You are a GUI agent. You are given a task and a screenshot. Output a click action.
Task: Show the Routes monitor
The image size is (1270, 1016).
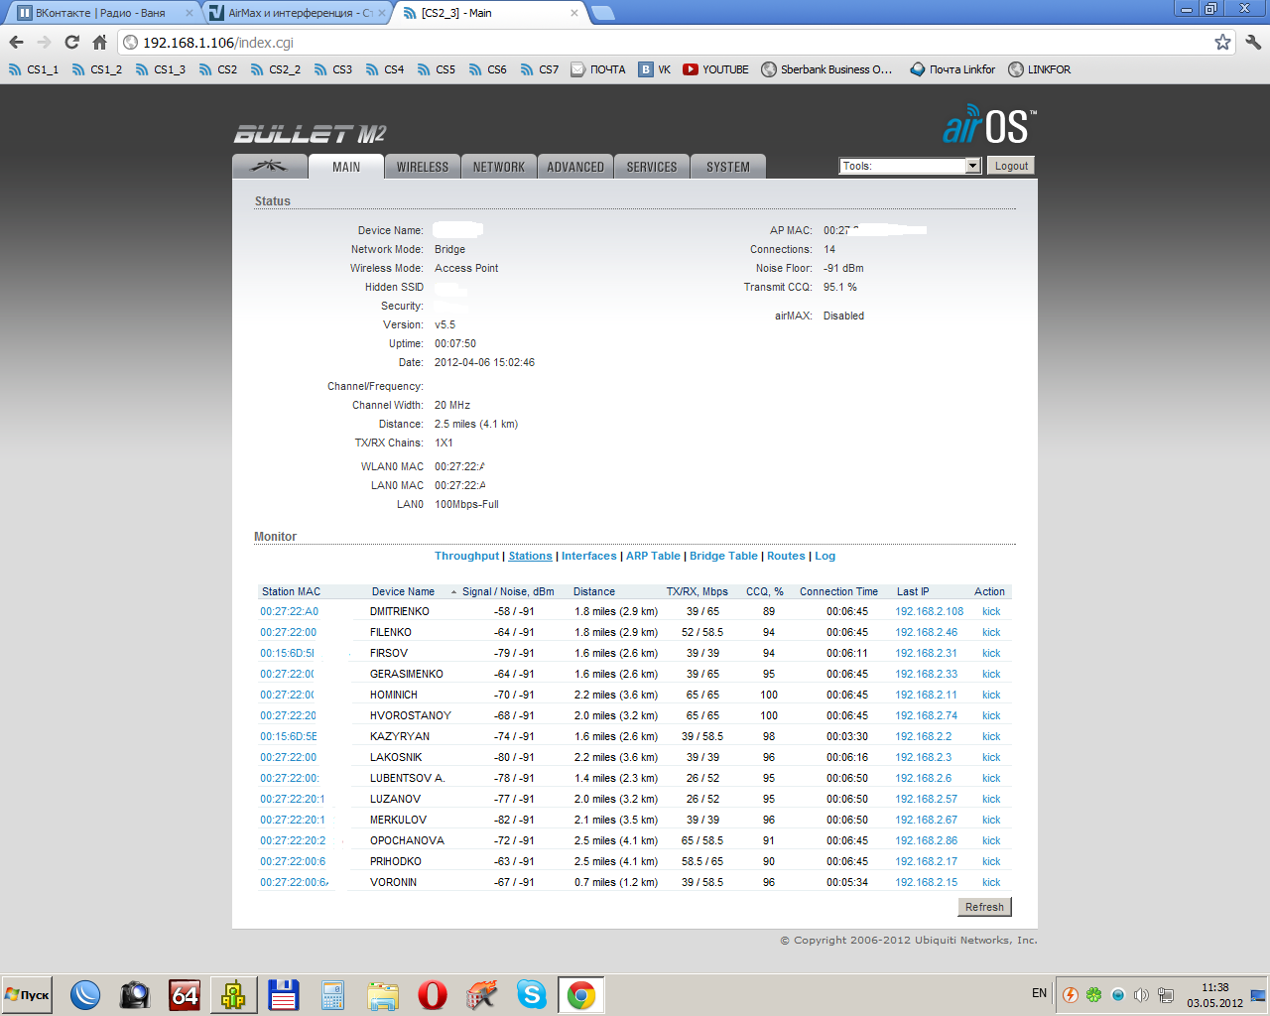coord(786,556)
